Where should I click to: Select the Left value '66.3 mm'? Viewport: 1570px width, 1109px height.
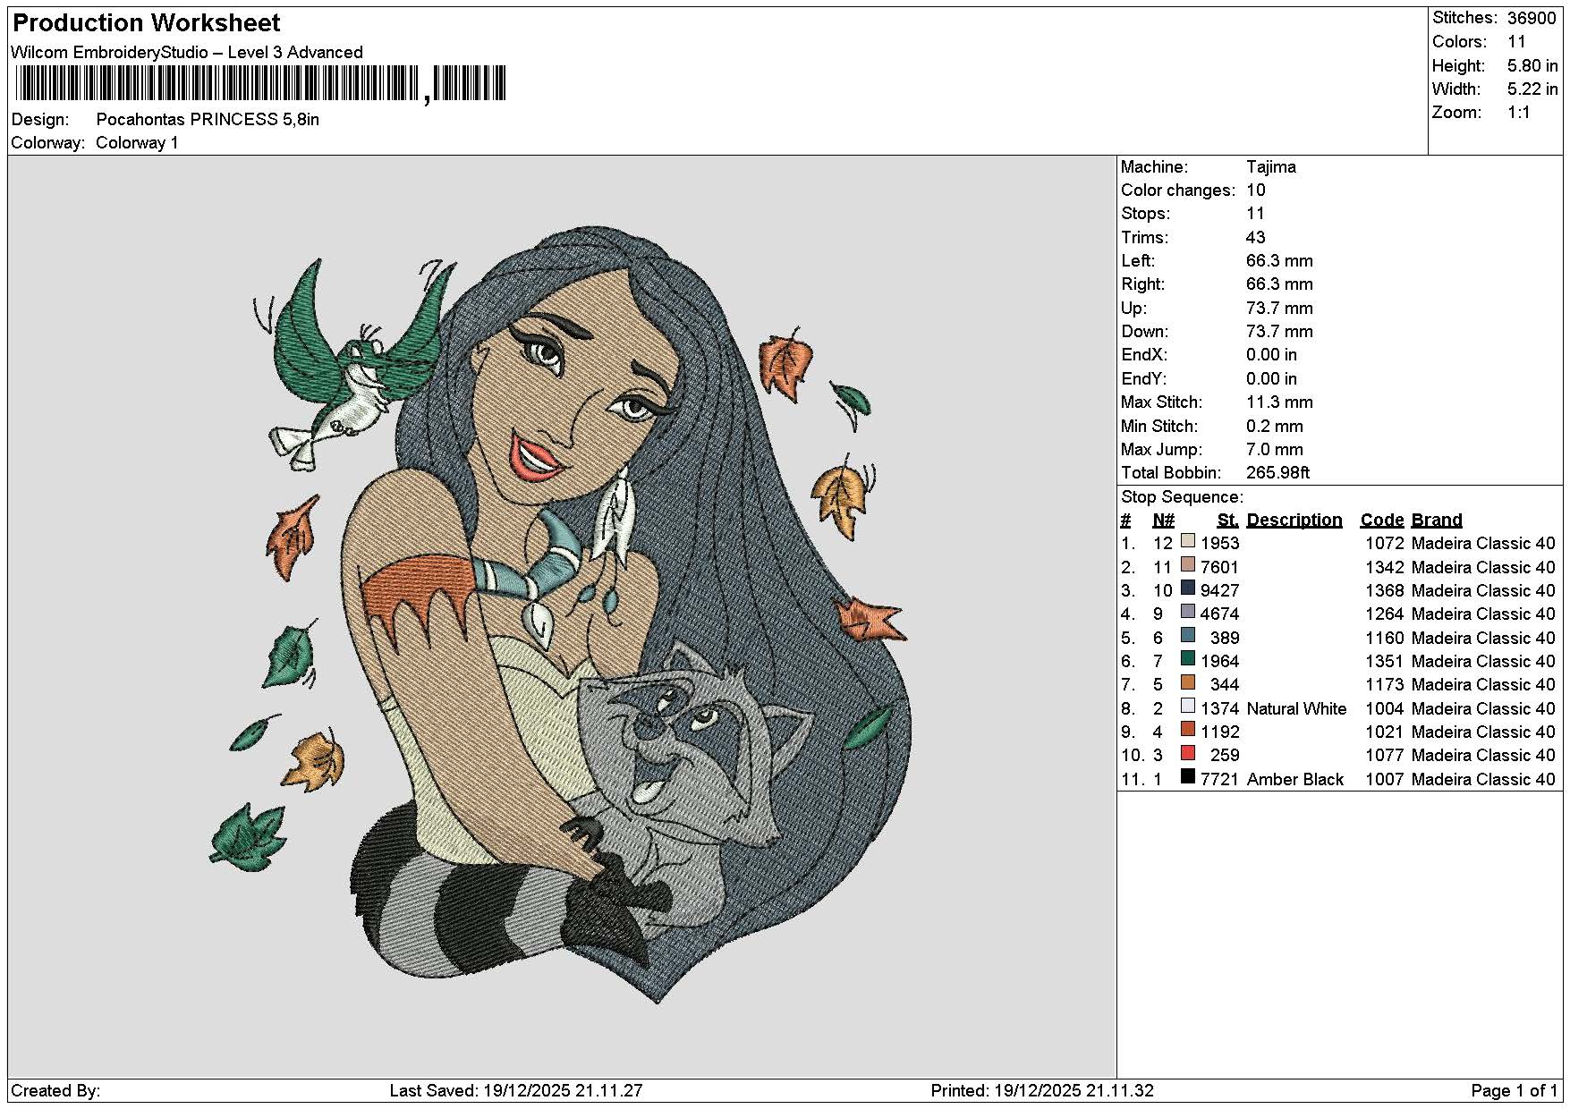tap(1279, 261)
